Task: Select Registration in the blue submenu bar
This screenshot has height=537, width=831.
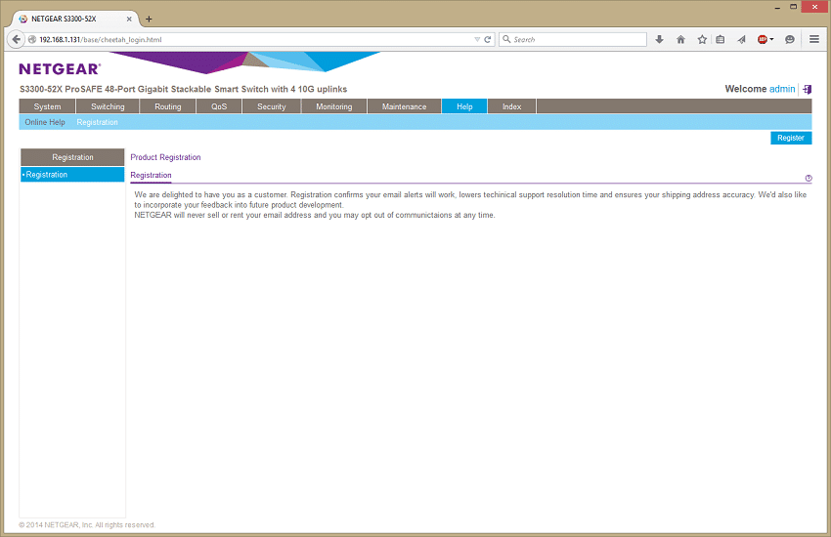Action: [x=97, y=122]
